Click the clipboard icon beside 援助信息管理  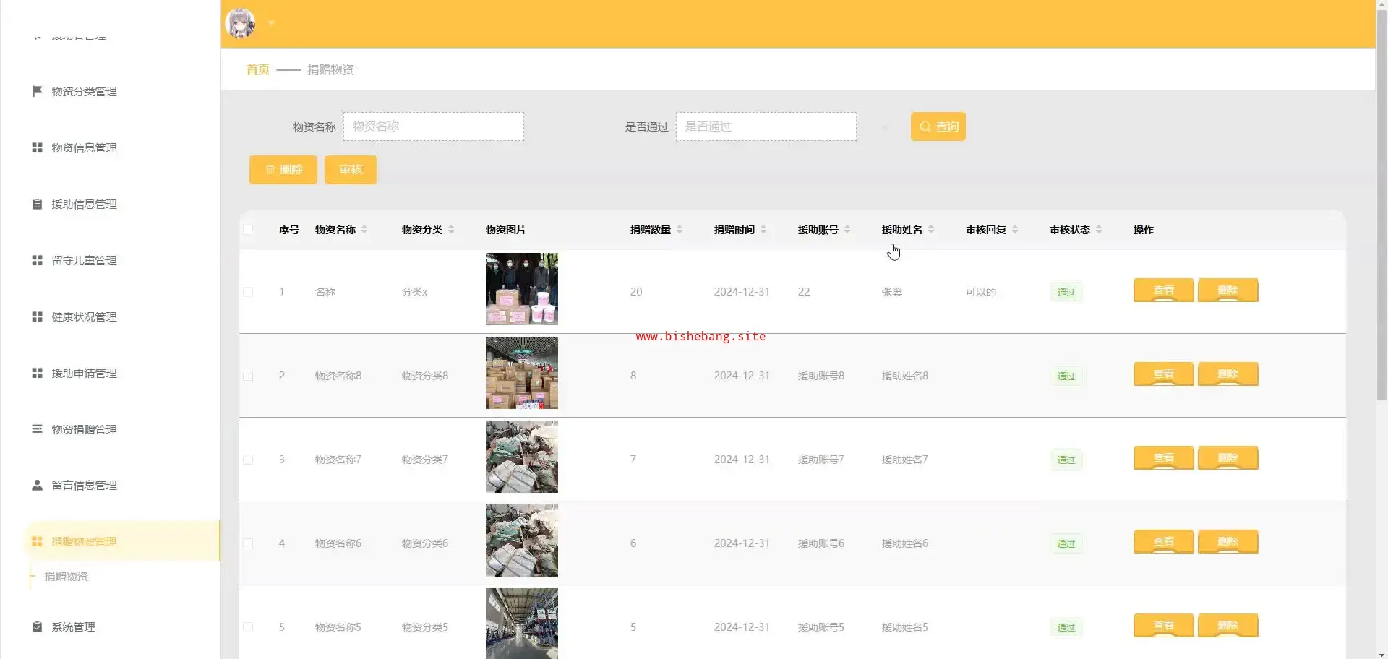click(x=37, y=204)
